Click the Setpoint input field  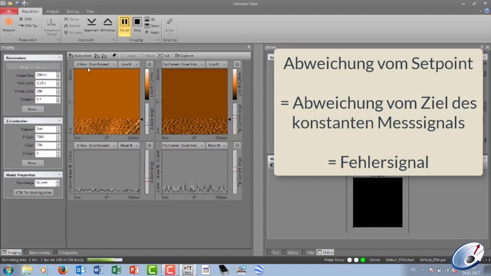pyautogui.click(x=45, y=129)
